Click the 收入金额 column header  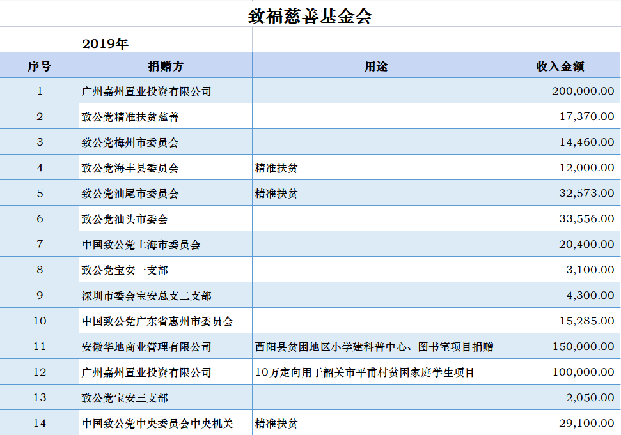pyautogui.click(x=560, y=65)
